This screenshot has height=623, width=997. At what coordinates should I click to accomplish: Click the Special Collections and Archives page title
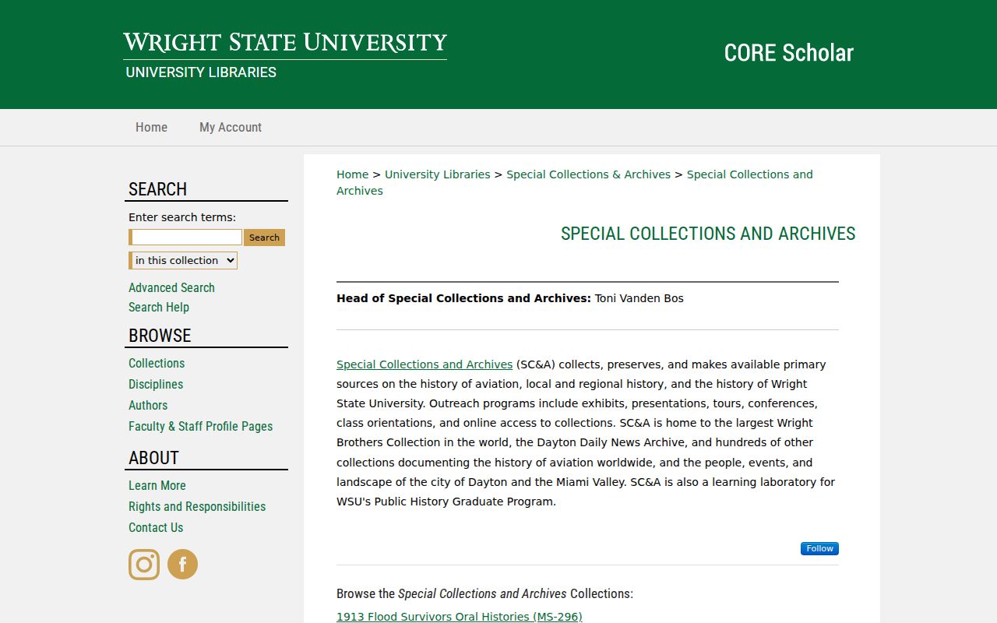(708, 234)
